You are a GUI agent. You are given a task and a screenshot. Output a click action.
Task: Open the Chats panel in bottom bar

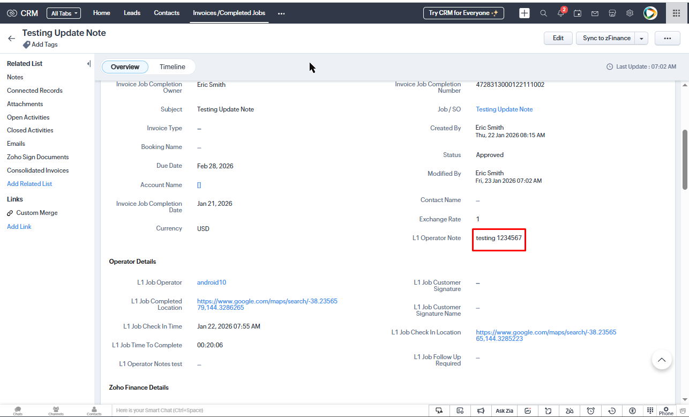tap(18, 411)
